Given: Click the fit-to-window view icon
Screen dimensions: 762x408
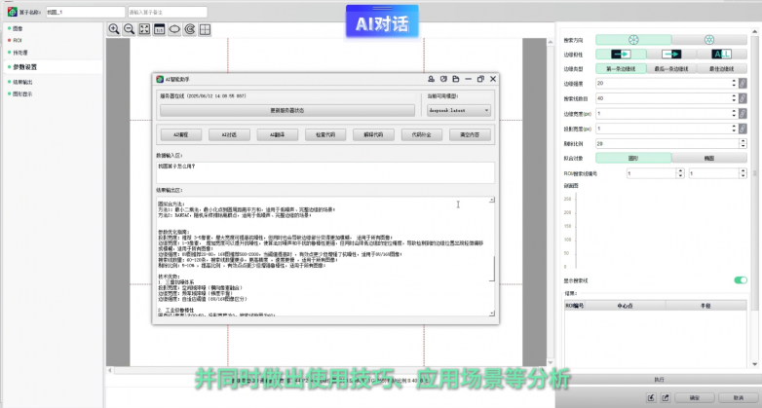Looking at the screenshot, I should coord(144,29).
